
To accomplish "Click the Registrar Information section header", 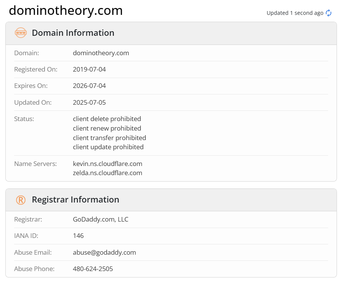I will coord(76,199).
